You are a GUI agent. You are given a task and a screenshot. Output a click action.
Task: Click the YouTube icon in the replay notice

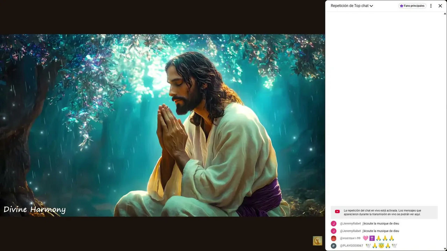tap(337, 212)
